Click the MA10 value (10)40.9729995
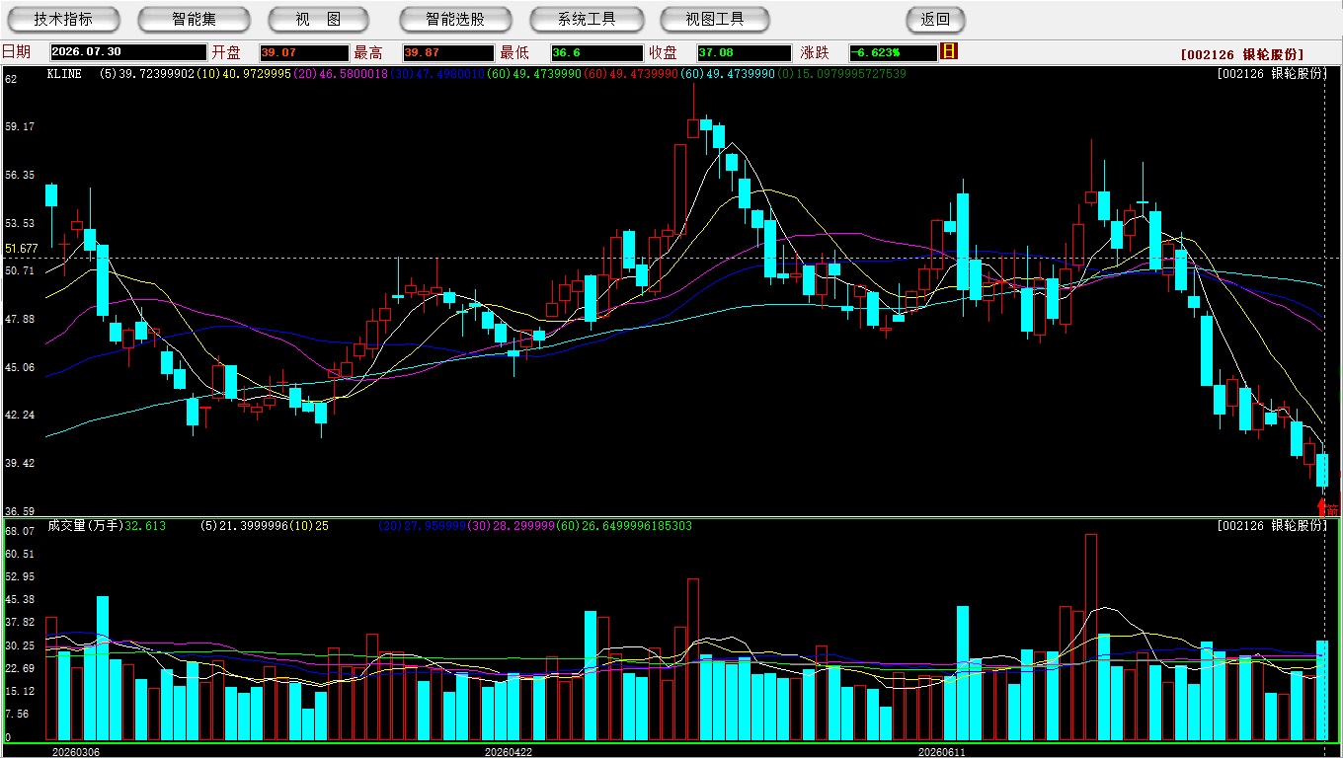1343x758 pixels. 244,74
